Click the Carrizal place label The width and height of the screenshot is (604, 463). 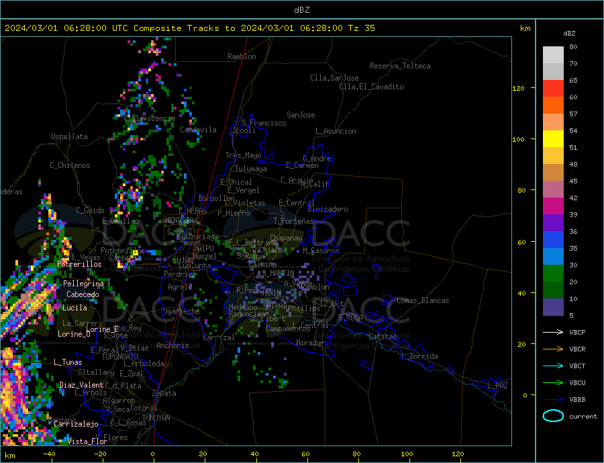[x=218, y=337]
